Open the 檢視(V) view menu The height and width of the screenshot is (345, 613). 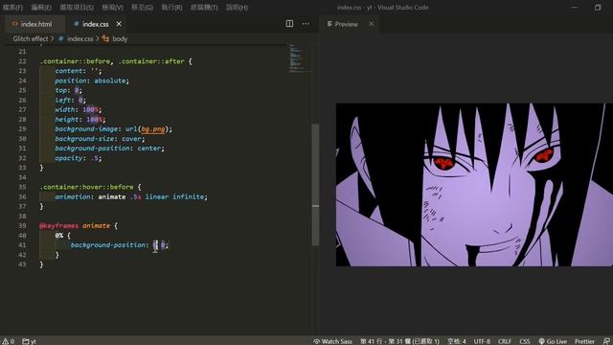click(112, 8)
